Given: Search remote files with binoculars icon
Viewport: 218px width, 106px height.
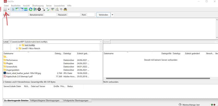Looking at the screenshot, I should 65,9.
